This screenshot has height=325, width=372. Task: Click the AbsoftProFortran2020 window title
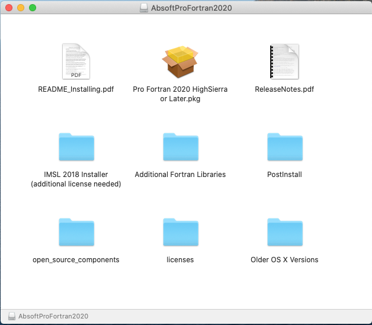point(191,8)
